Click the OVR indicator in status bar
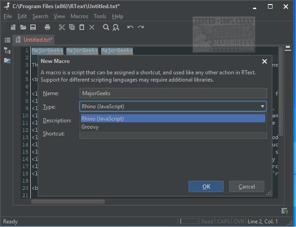The image size is (296, 227). pyautogui.click(x=239, y=221)
